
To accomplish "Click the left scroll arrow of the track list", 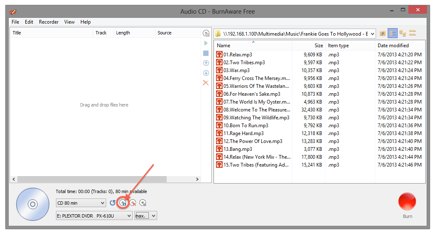I will point(14,179).
